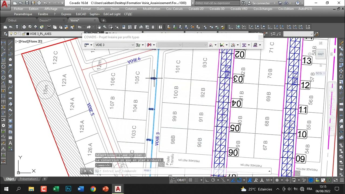Click the black layer color swatch

pyautogui.click(x=28, y=34)
